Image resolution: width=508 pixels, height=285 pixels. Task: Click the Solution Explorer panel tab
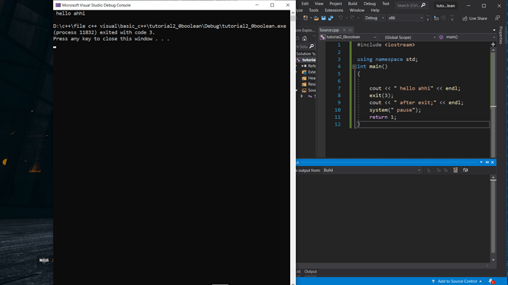(x=306, y=30)
